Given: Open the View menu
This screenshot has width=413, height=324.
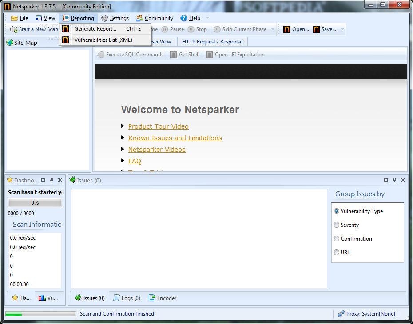Looking at the screenshot, I should pyautogui.click(x=45, y=18).
